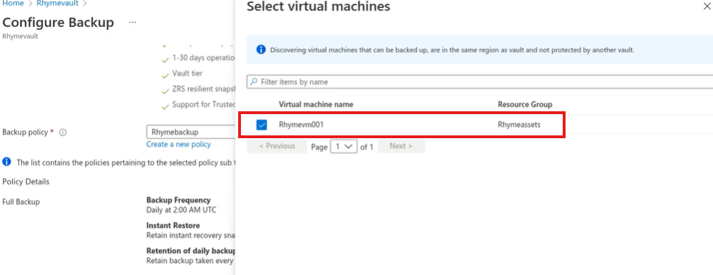Screen dimensions: 713x275
Task: Click the Create a new policy link
Action: 179,144
